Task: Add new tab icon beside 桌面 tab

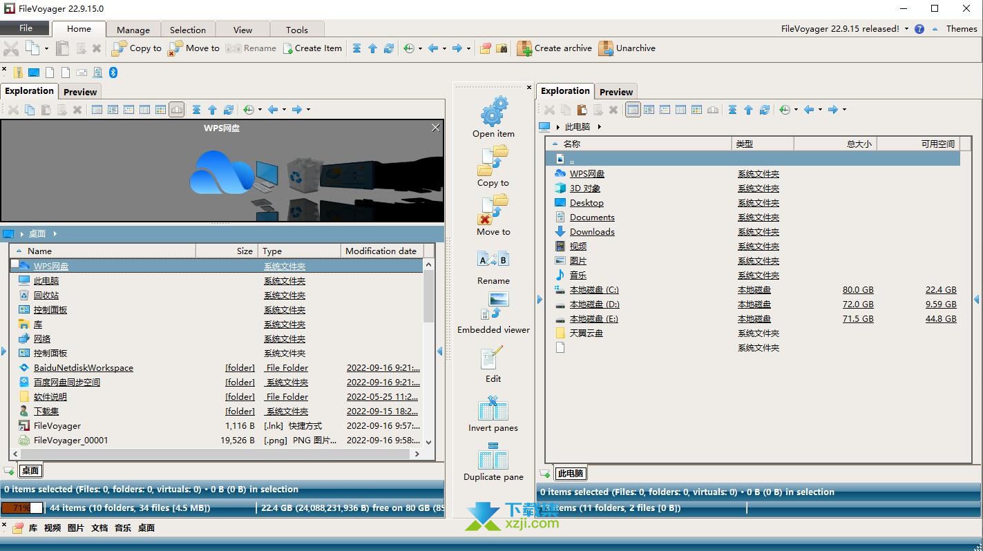Action: pos(9,470)
